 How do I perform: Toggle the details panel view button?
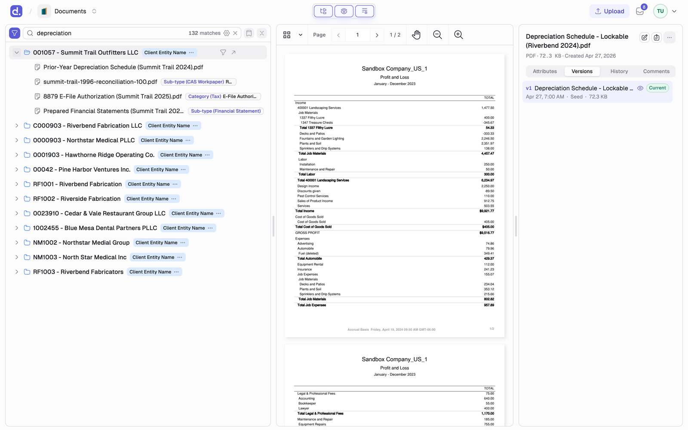pos(365,11)
